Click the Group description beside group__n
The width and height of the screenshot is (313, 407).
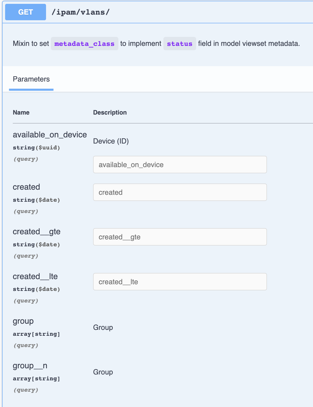(103, 372)
